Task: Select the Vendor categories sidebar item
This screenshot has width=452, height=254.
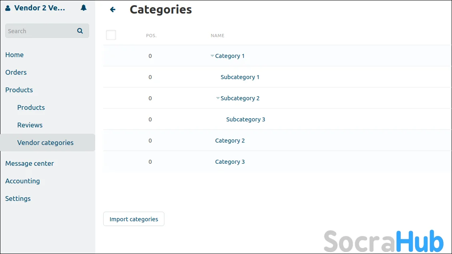Action: coord(45,143)
